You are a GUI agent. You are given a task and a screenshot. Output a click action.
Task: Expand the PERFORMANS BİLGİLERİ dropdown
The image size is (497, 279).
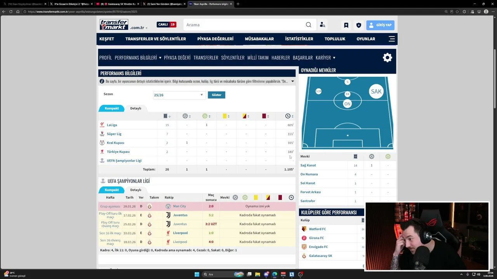pyautogui.click(x=138, y=58)
